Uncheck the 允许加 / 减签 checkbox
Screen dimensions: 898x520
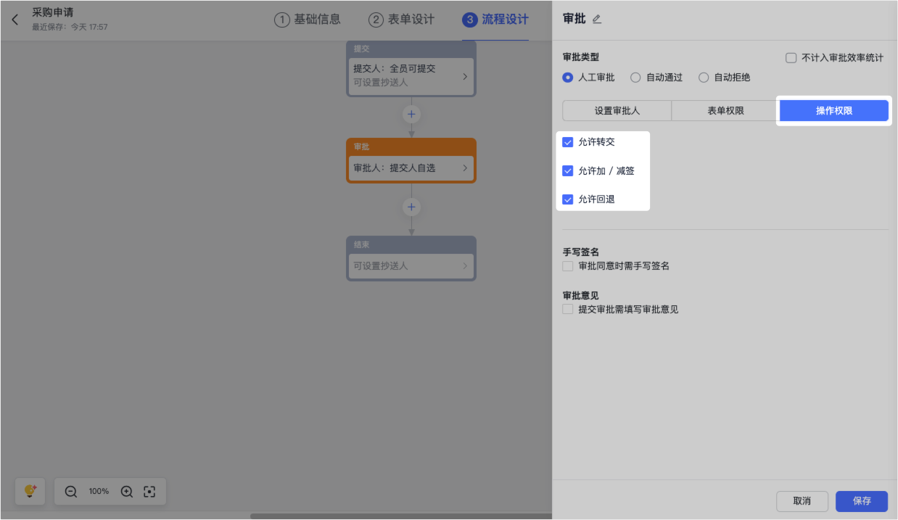(568, 171)
